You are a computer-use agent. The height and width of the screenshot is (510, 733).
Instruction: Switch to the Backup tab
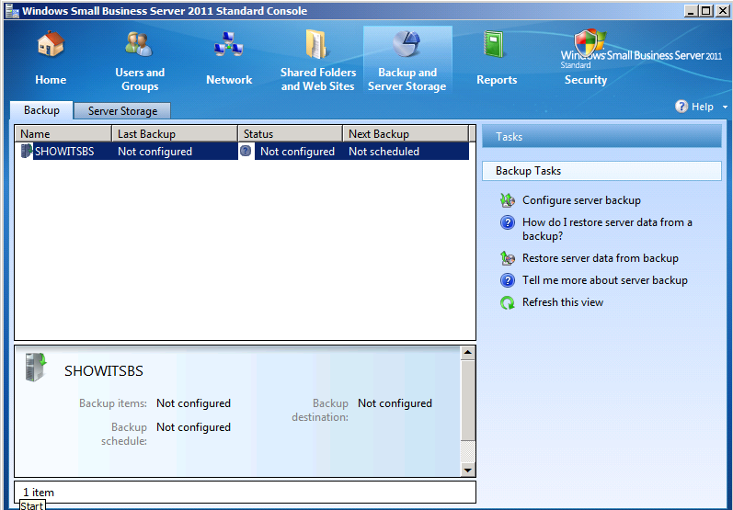(x=41, y=110)
